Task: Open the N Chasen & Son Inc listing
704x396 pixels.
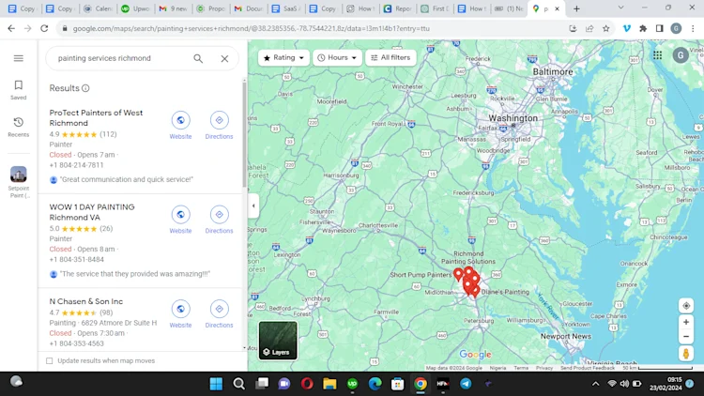Action: point(85,301)
